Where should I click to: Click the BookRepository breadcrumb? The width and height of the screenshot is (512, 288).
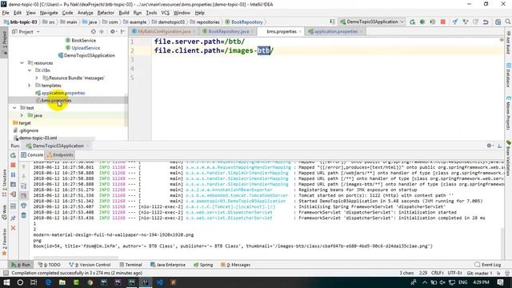tap(246, 22)
